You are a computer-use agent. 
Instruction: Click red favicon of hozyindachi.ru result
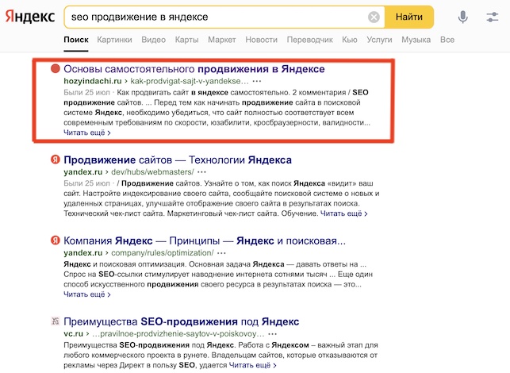click(x=56, y=69)
